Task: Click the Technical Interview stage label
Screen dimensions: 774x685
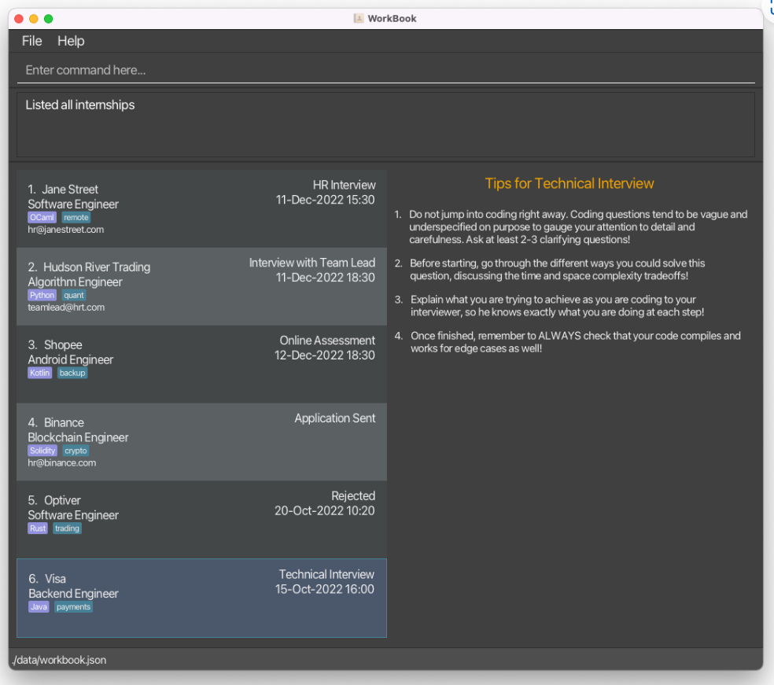Action: (326, 574)
